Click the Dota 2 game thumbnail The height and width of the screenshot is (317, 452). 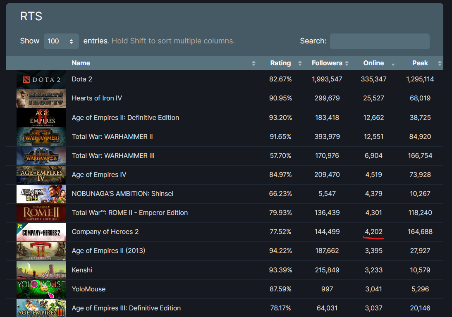pos(41,79)
